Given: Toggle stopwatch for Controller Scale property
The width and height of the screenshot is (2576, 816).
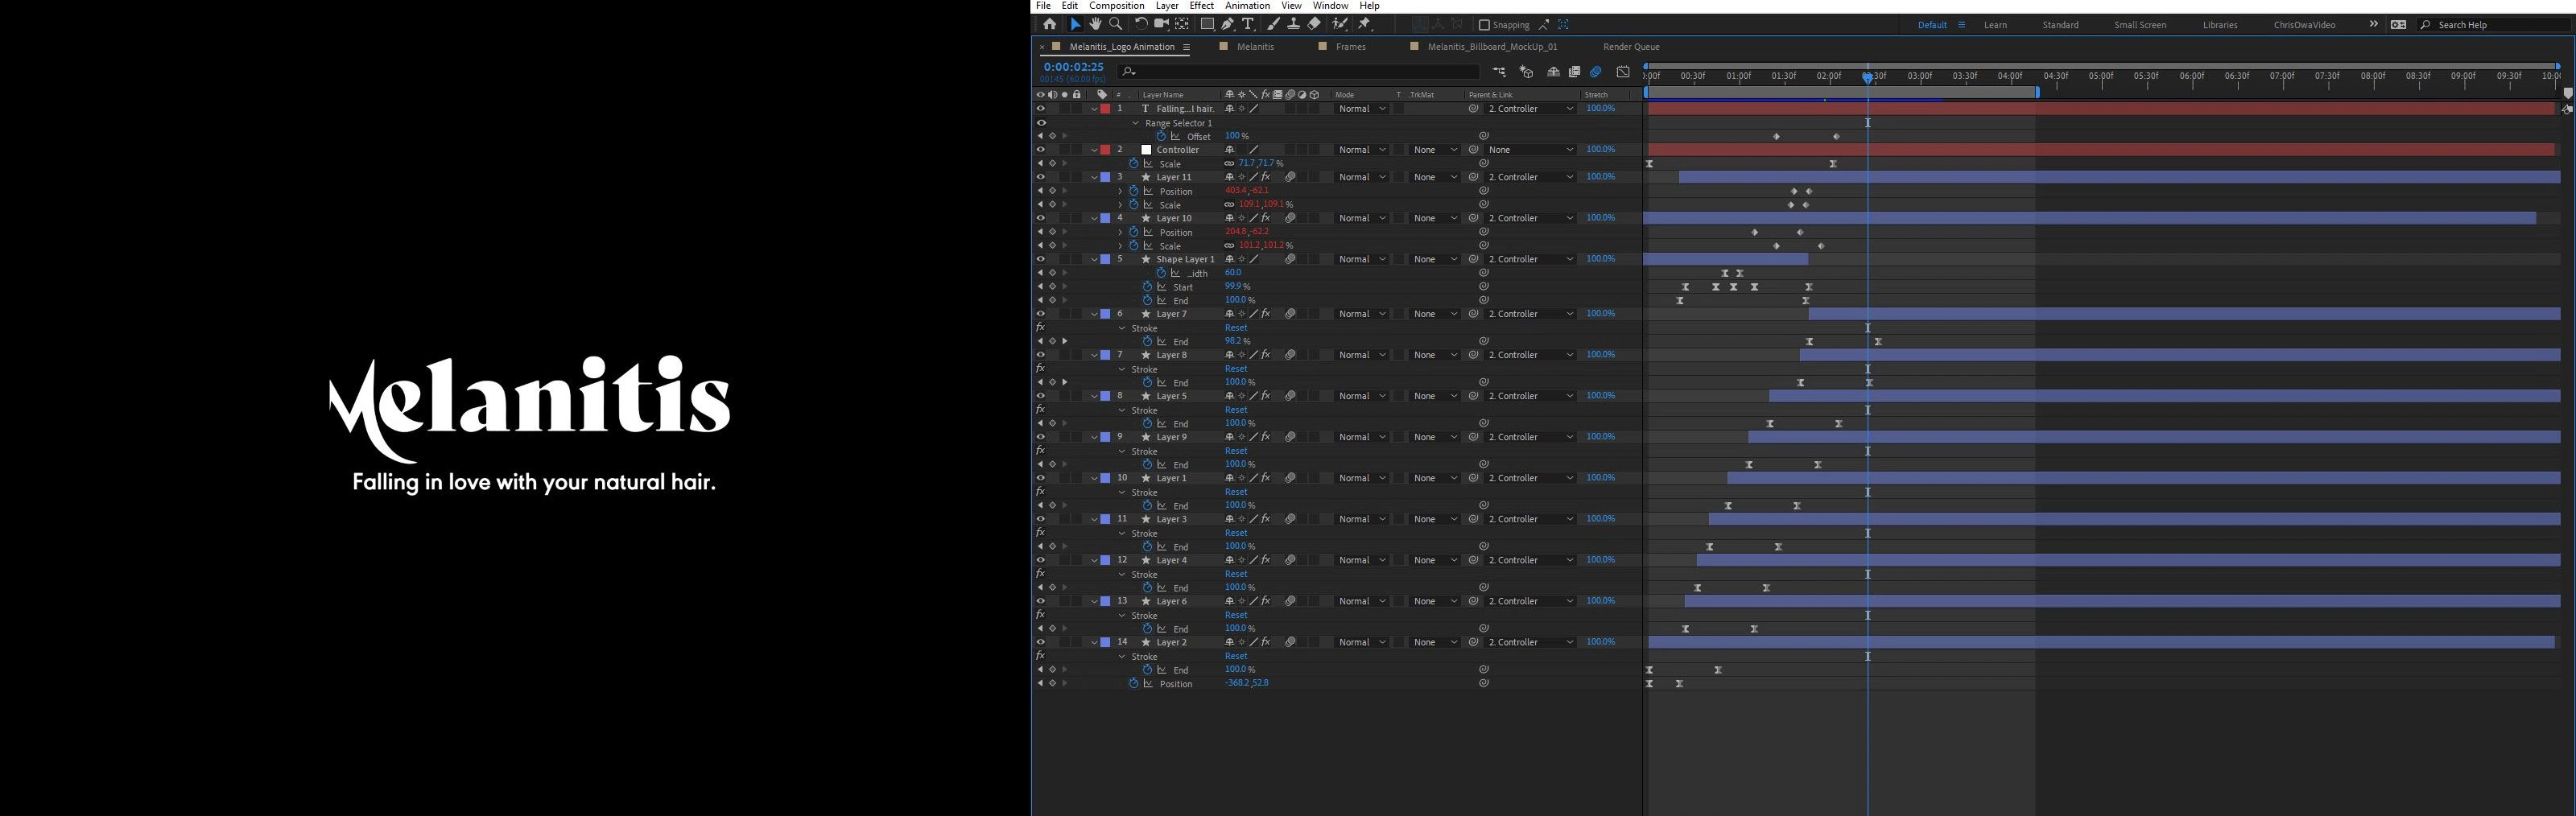Looking at the screenshot, I should [1134, 163].
